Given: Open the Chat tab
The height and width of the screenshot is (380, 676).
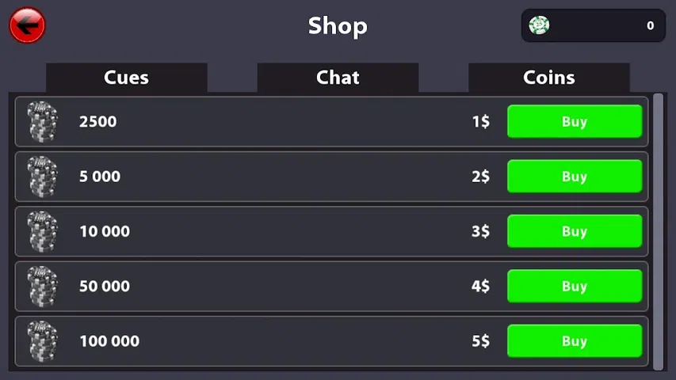Looking at the screenshot, I should point(338,78).
